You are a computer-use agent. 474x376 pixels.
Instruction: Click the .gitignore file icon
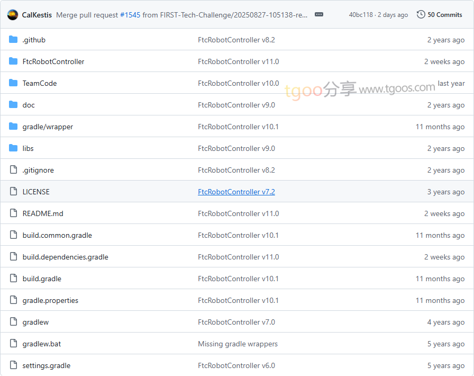(13, 170)
